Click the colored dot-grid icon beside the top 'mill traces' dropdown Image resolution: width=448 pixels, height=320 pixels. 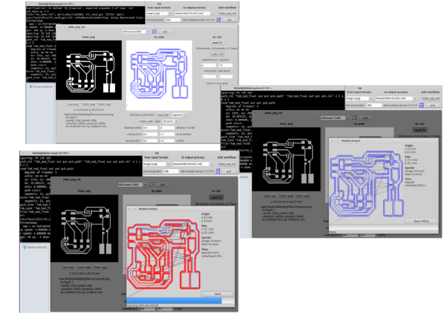pos(154,31)
